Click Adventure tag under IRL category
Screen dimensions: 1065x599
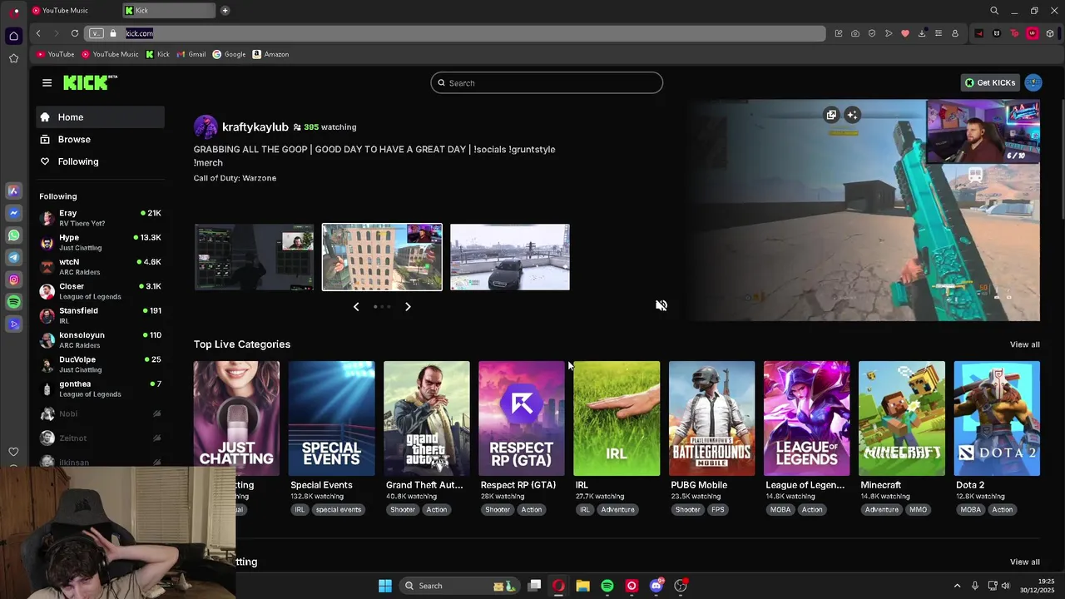617,510
